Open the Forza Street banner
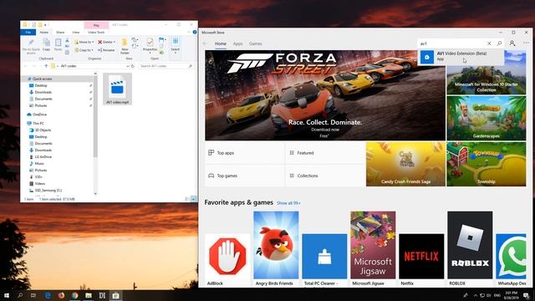The height and width of the screenshot is (301, 535). click(325, 95)
